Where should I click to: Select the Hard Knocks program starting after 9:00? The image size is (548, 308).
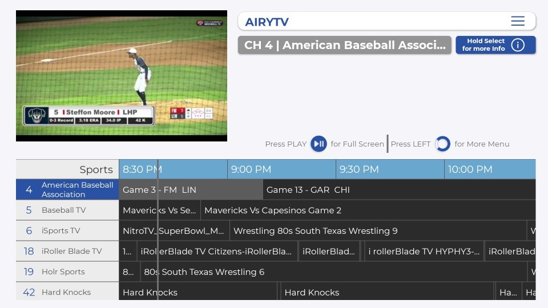point(387,291)
